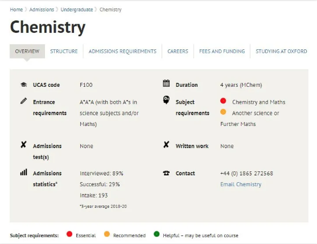The image size is (317, 244).
Task: Click the red dot beside Chemistry and Maths
Action: point(223,100)
